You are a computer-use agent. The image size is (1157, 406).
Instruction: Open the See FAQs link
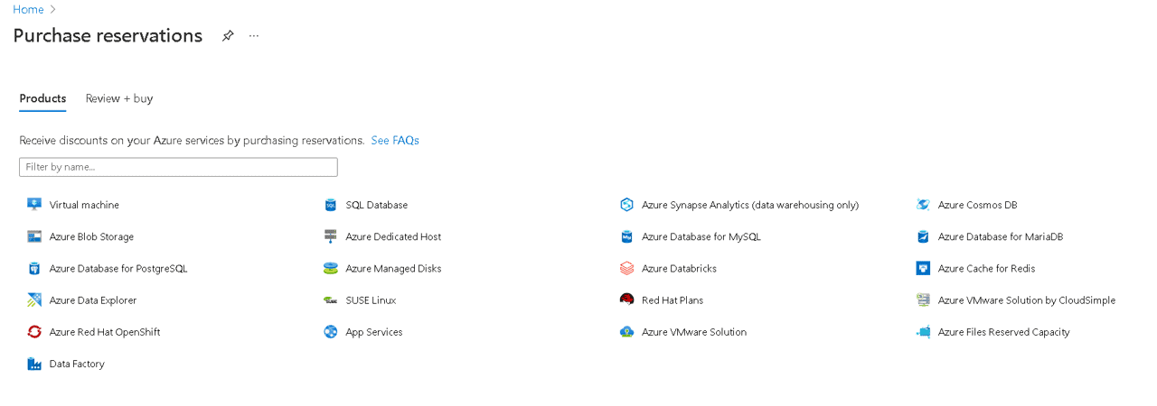coord(395,140)
